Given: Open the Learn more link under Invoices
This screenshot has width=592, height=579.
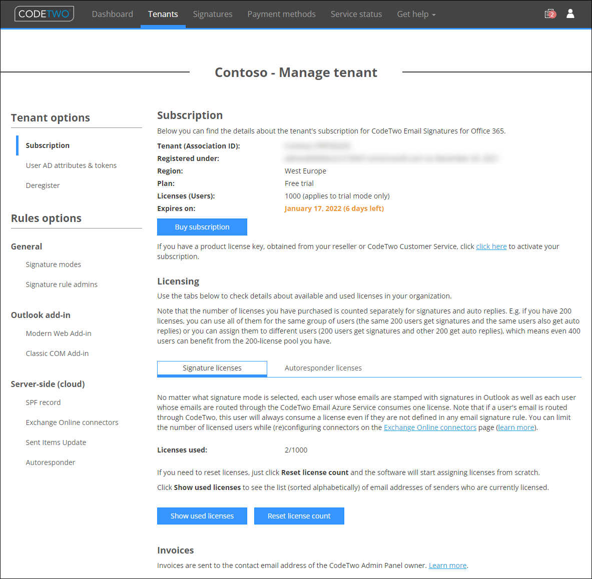Looking at the screenshot, I should pos(447,565).
